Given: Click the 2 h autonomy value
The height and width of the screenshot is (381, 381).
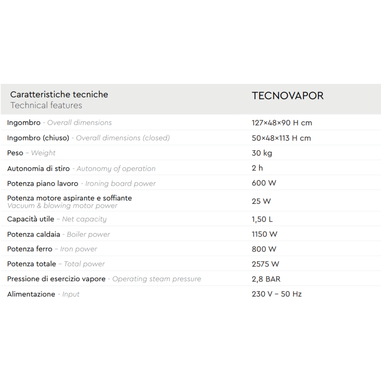Looking at the screenshot, I should tap(257, 168).
